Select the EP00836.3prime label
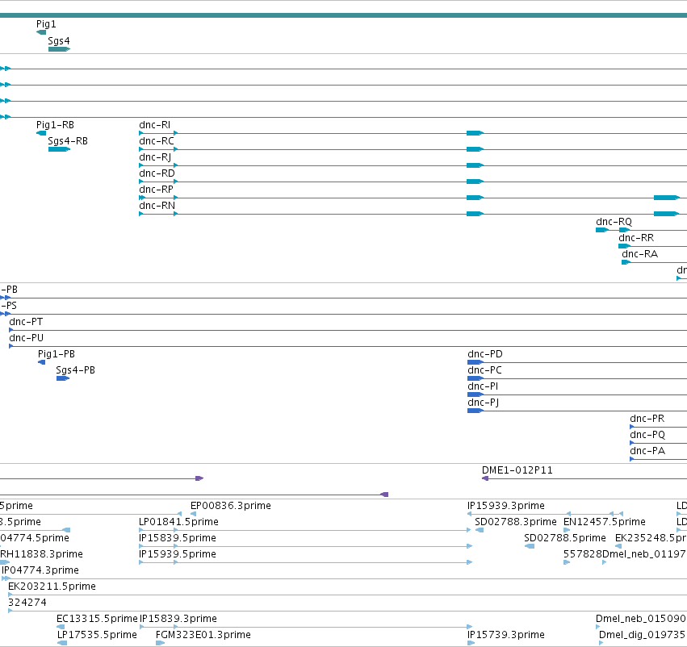The image size is (687, 647). (x=231, y=506)
